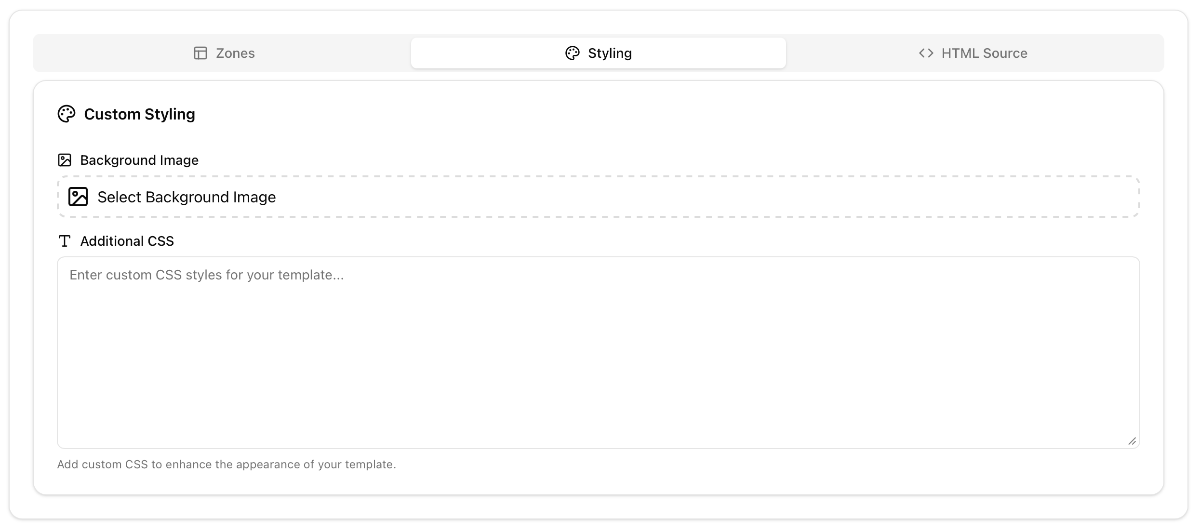Click the image icon inside Select Background Image
Image resolution: width=1200 pixels, height=530 pixels.
pos(78,197)
